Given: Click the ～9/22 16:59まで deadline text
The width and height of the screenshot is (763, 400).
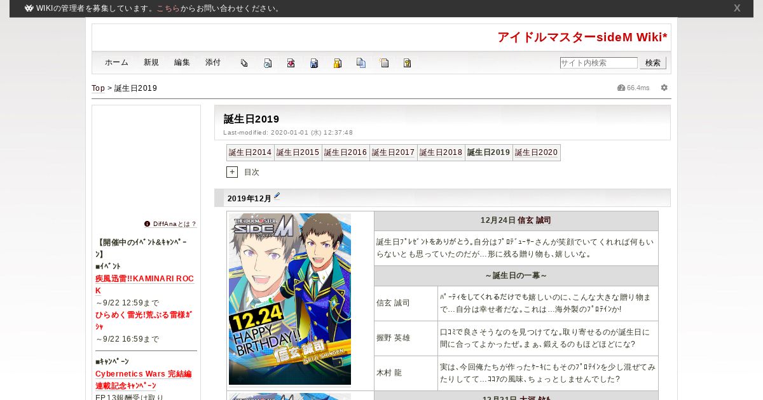Looking at the screenshot, I should click(127, 339).
